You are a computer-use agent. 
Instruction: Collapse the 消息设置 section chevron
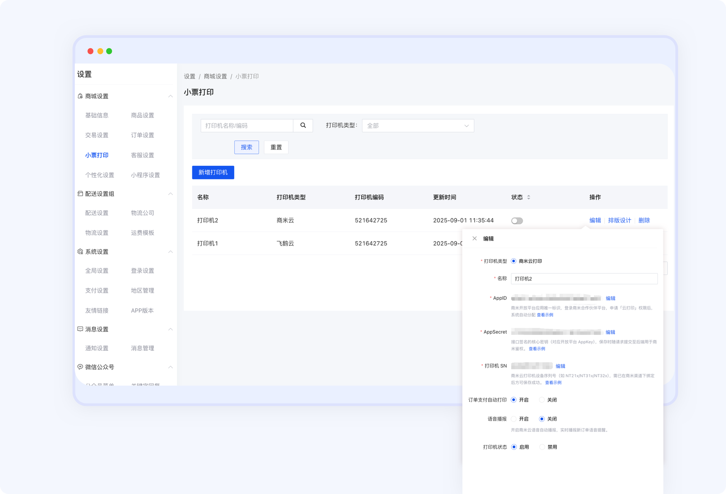click(171, 329)
